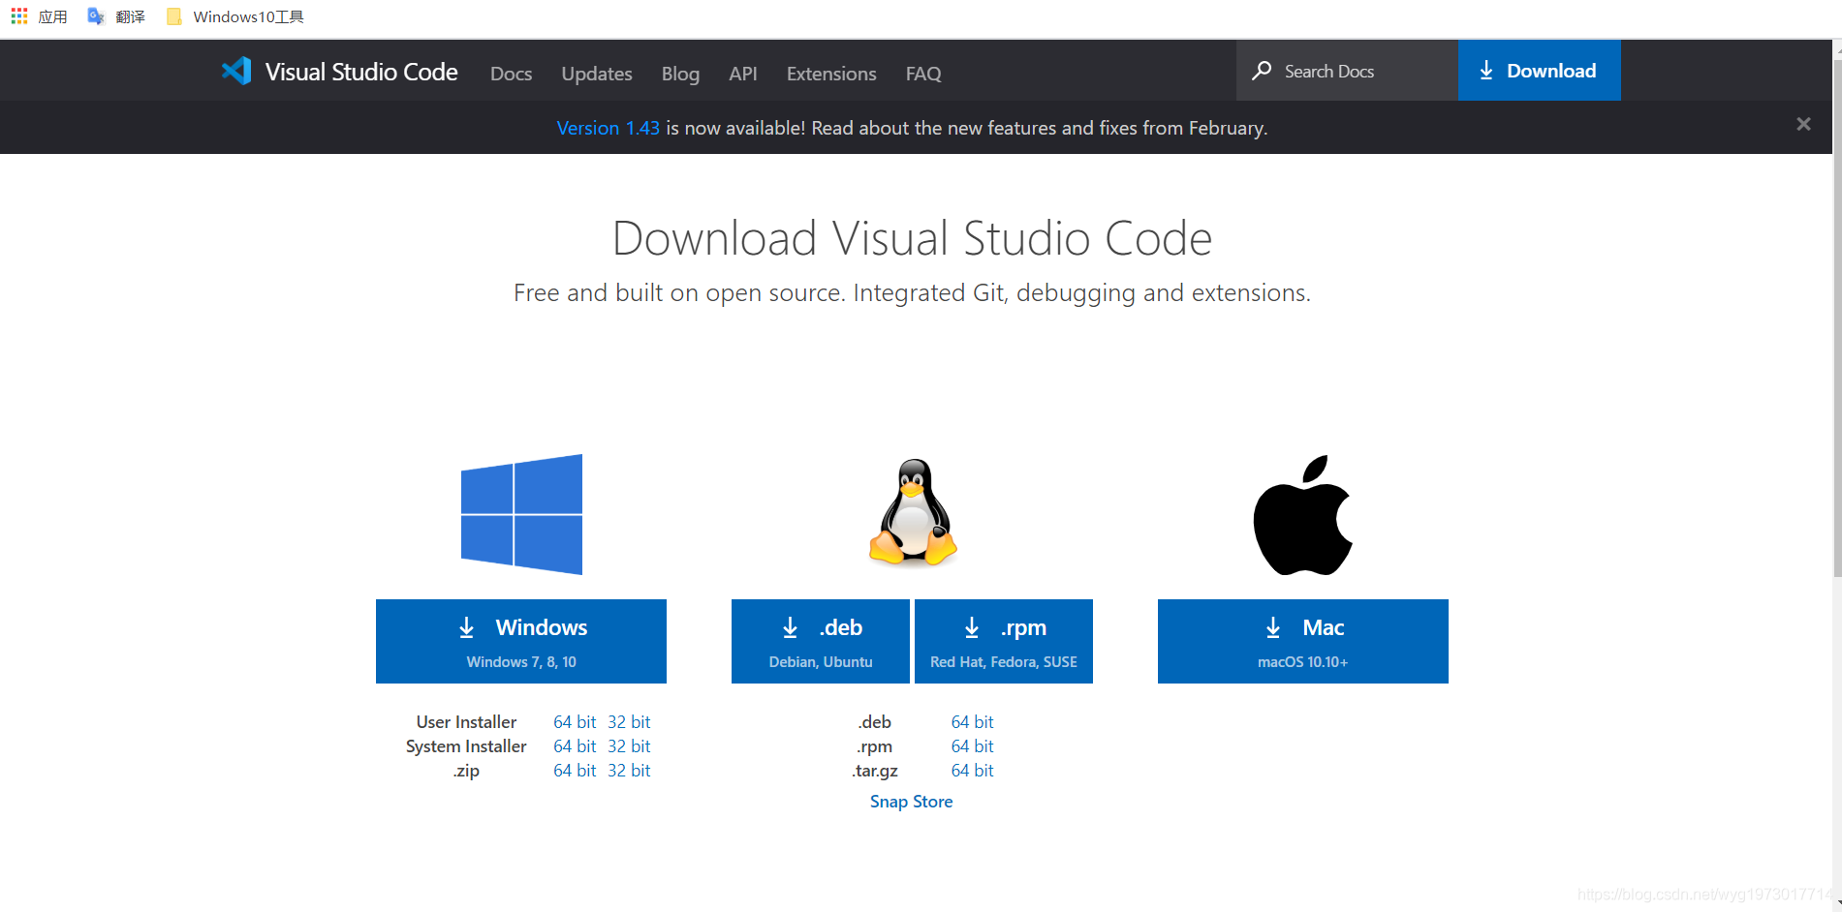The image size is (1842, 912).
Task: Dismiss the version update banner
Action: pyautogui.click(x=1803, y=124)
